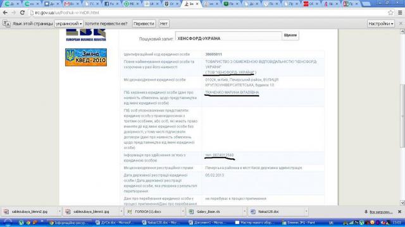Open downloaded file sablezubaya_blenni3.jpg

(x=90, y=212)
